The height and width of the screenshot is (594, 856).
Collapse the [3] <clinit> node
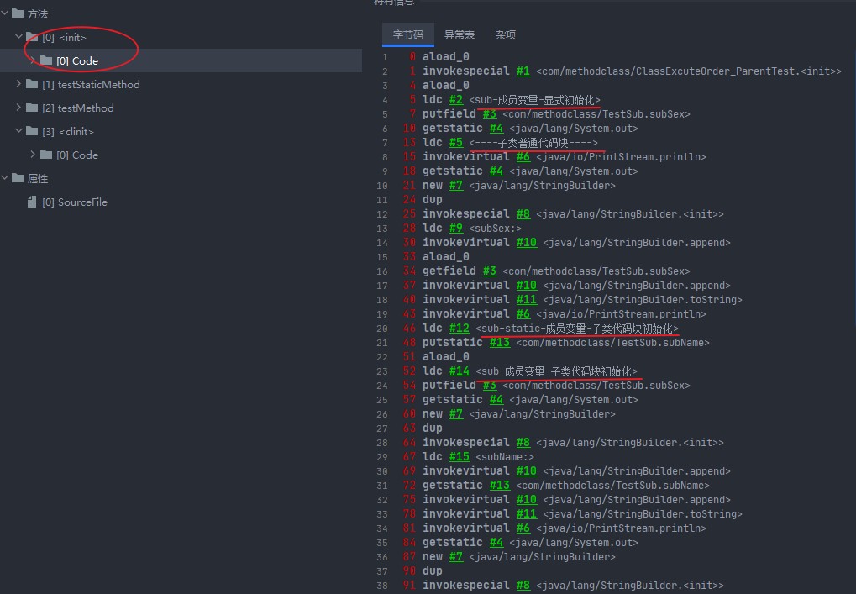pos(18,130)
